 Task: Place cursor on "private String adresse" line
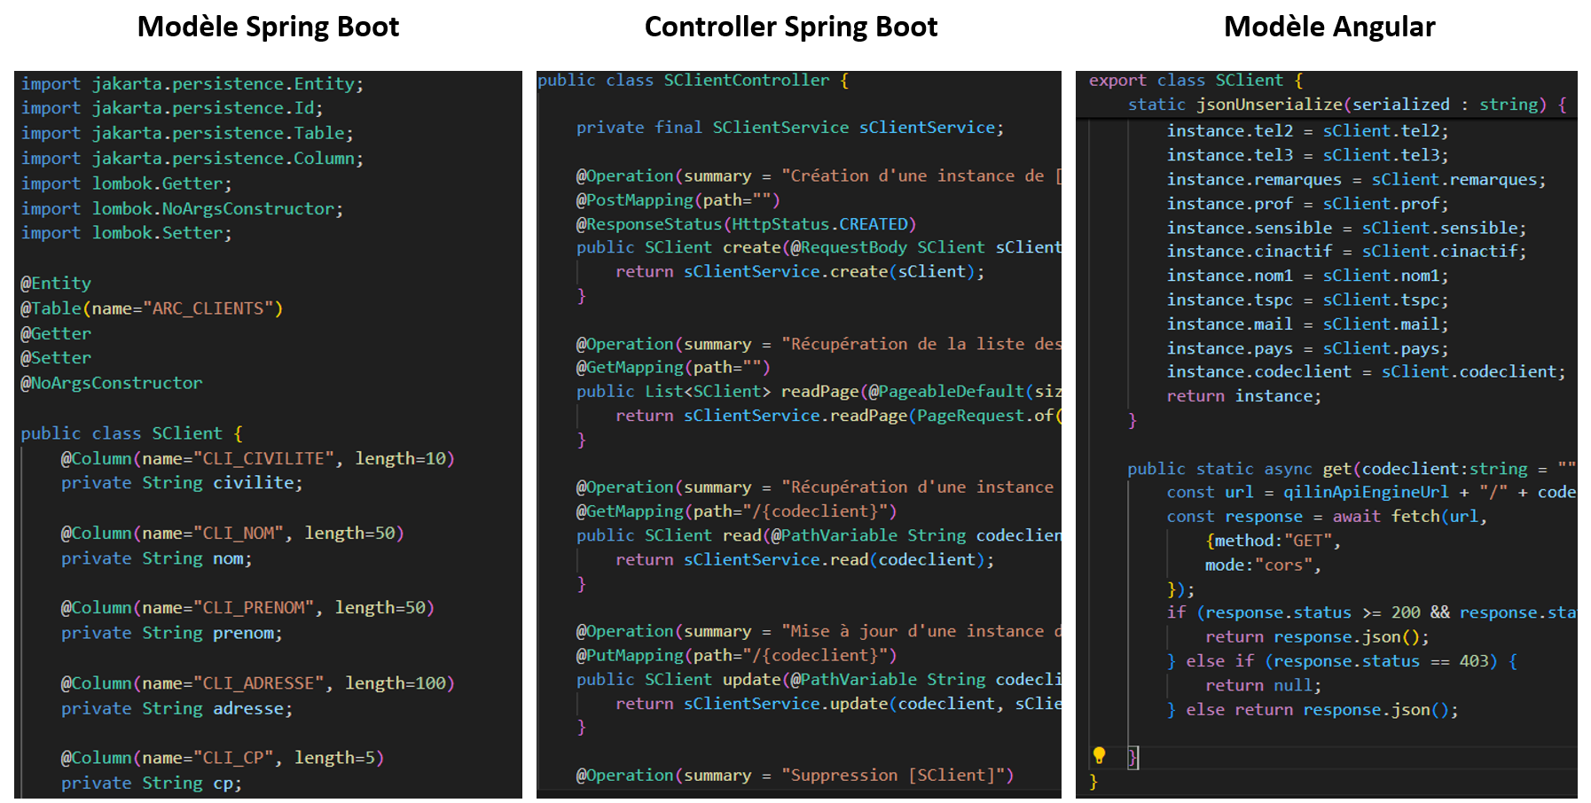point(176,709)
